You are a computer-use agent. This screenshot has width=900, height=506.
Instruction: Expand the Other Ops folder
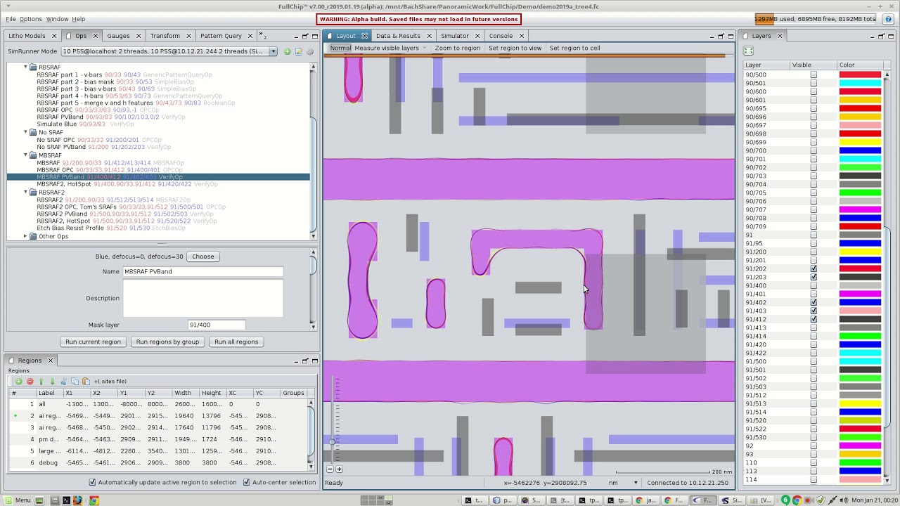tap(25, 236)
